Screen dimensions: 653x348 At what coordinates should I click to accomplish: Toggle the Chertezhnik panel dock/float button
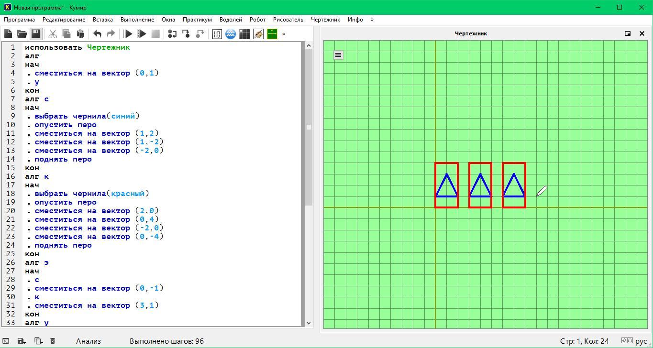pyautogui.click(x=628, y=33)
